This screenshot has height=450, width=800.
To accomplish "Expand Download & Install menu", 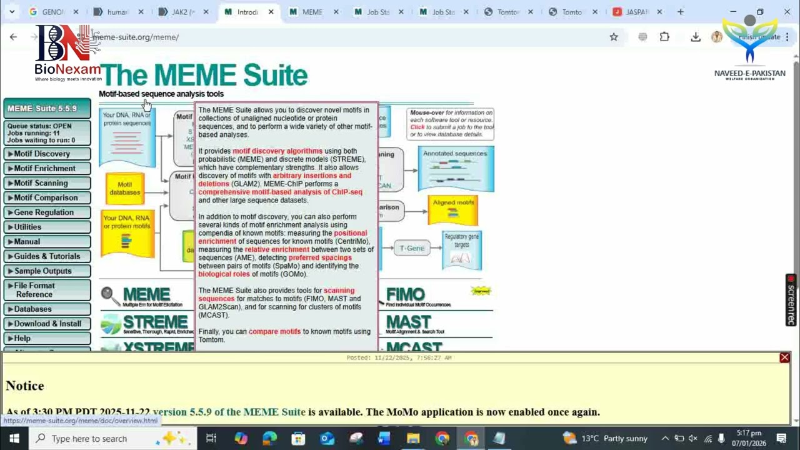I will [x=47, y=324].
